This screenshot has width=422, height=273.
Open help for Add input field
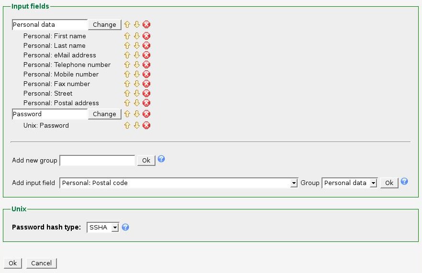click(x=404, y=182)
